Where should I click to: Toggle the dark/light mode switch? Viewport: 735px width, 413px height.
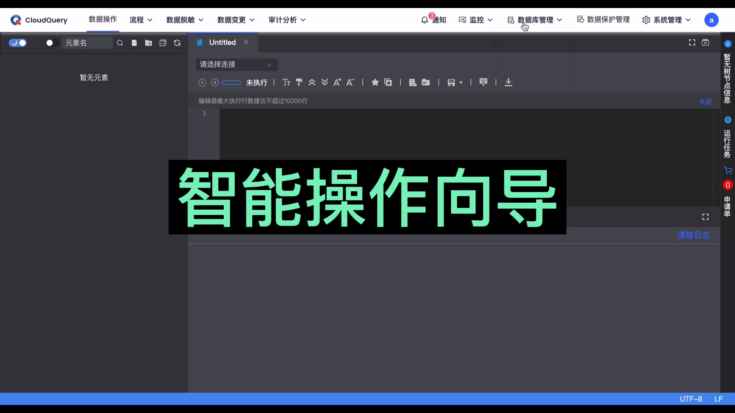(x=18, y=43)
